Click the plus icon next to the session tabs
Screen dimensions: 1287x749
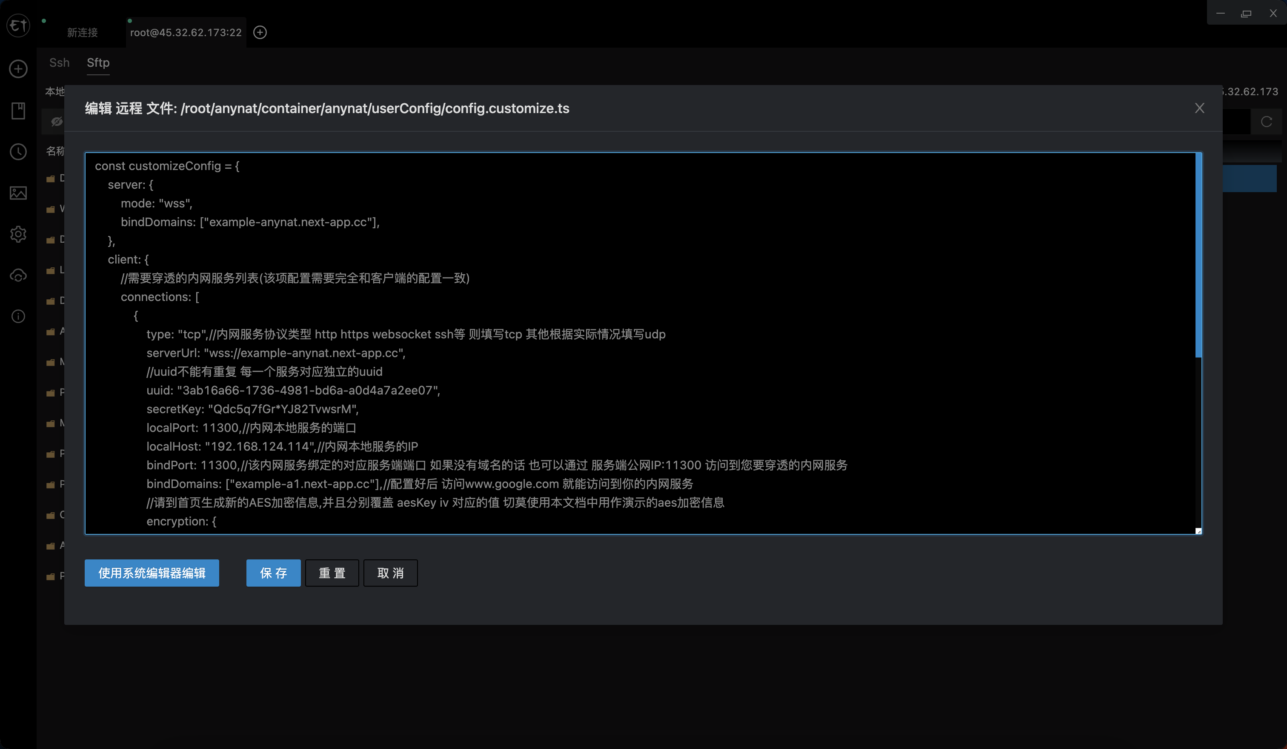[260, 32]
